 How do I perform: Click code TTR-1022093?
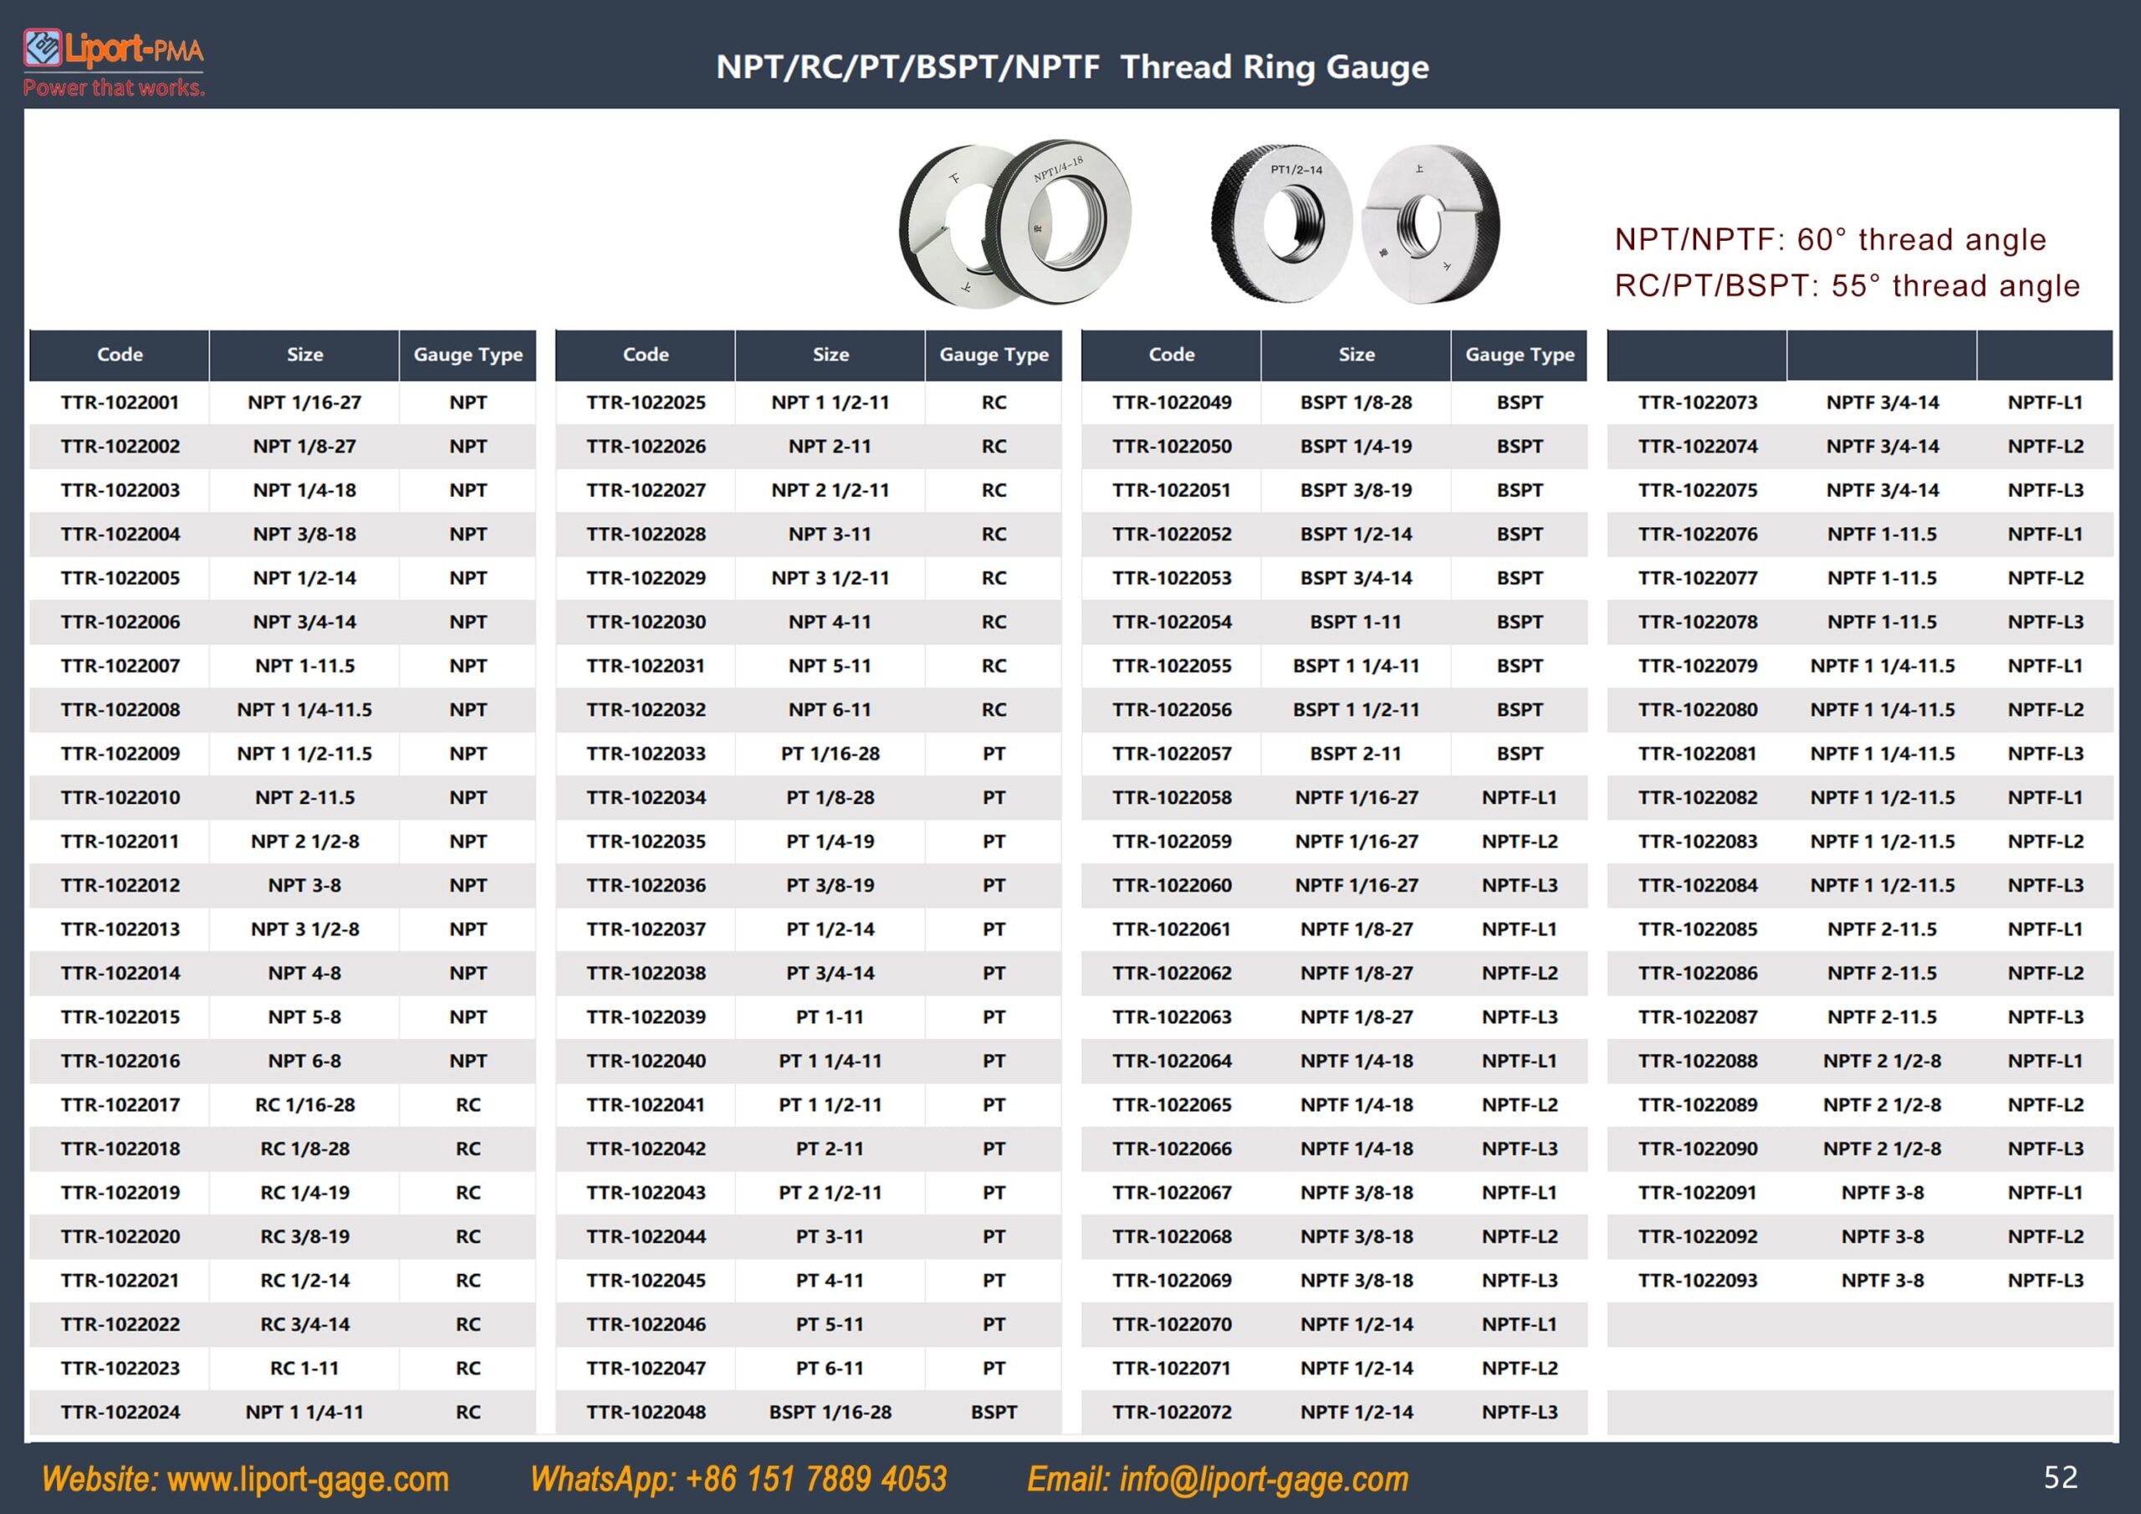(1698, 1280)
